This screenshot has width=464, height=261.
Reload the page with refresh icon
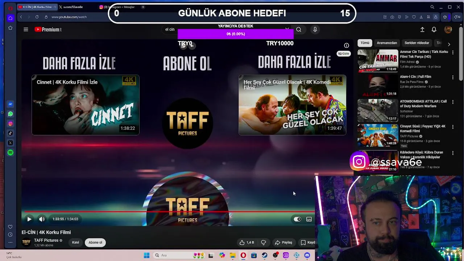click(37, 17)
